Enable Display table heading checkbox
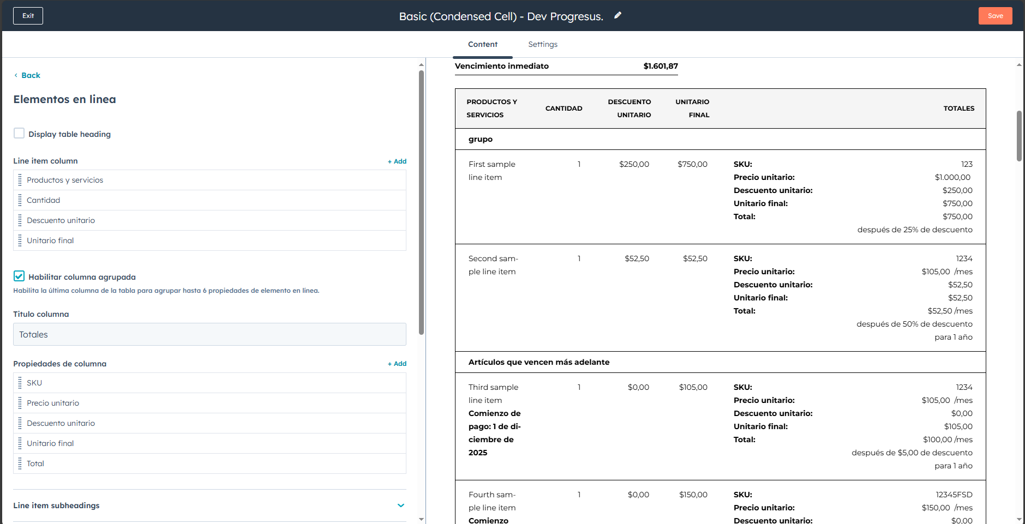Viewport: 1025px width, 524px height. pos(19,134)
